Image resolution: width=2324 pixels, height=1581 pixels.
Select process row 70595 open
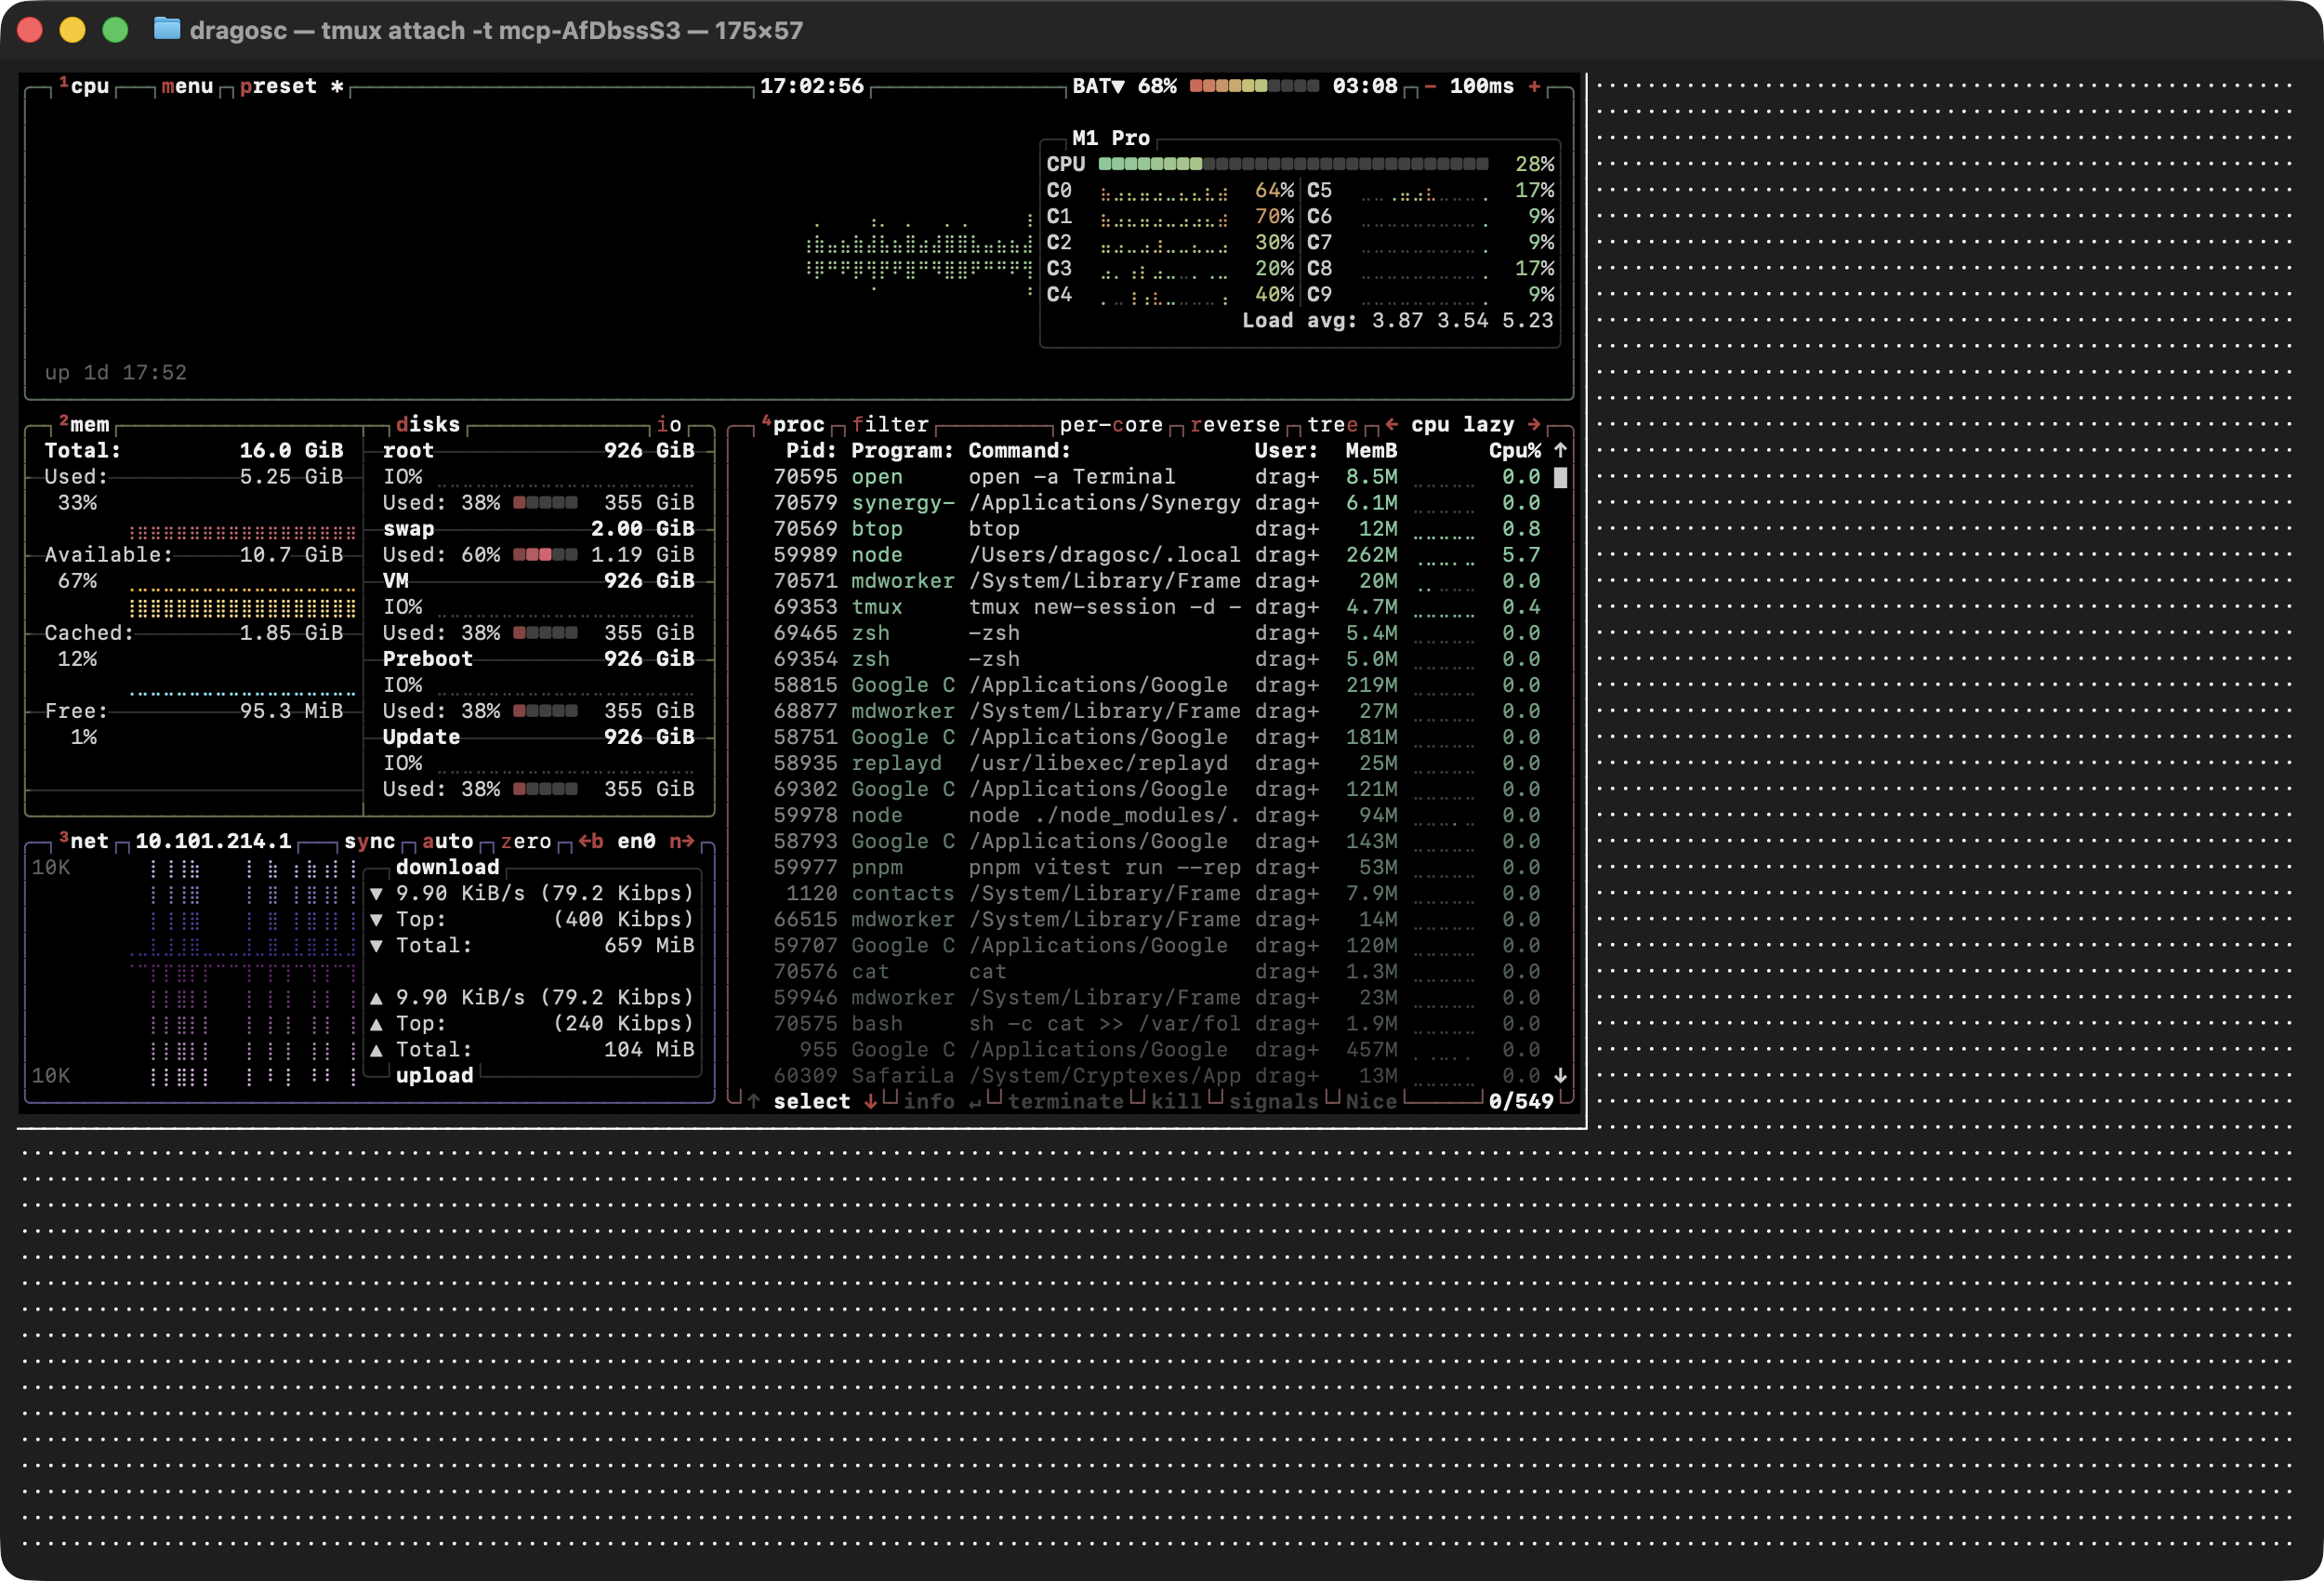pos(1157,477)
